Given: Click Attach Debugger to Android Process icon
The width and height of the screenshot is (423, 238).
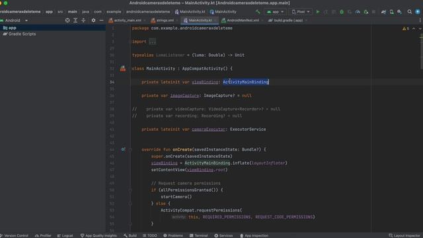Looking at the screenshot, I should (365, 12).
